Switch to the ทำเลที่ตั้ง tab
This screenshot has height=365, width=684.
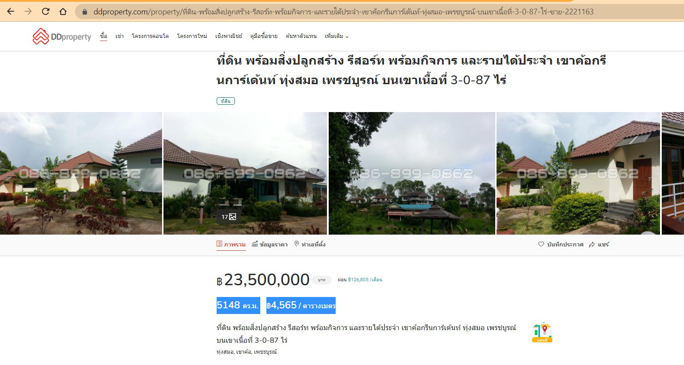click(310, 244)
